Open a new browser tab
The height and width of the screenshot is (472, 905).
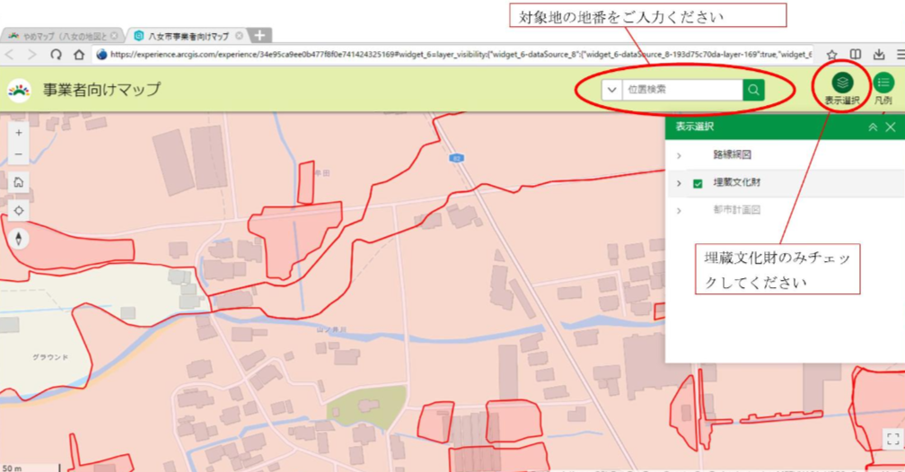[259, 36]
